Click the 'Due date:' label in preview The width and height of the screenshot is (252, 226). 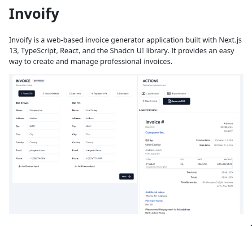click(205, 145)
